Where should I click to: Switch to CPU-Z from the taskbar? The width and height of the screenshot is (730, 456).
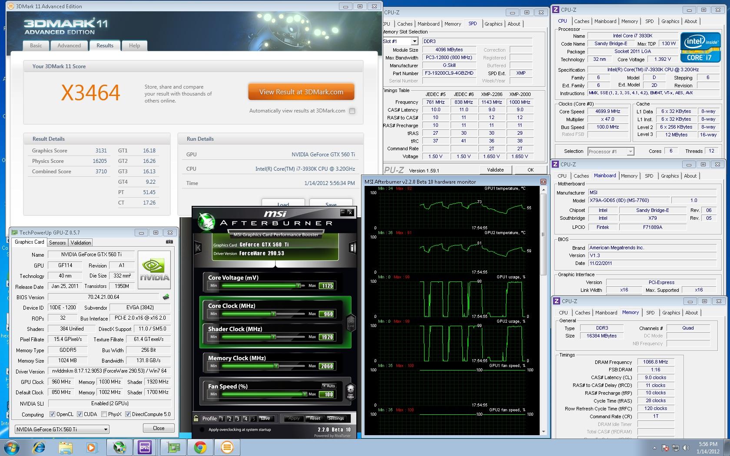(145, 447)
